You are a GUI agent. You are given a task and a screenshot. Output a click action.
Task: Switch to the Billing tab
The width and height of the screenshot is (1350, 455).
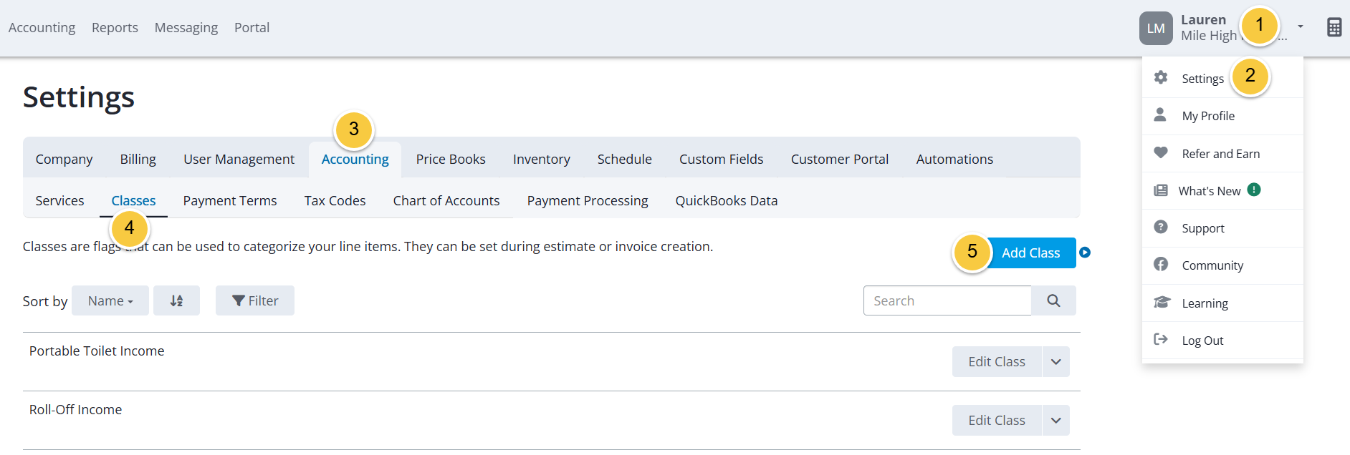(x=138, y=159)
